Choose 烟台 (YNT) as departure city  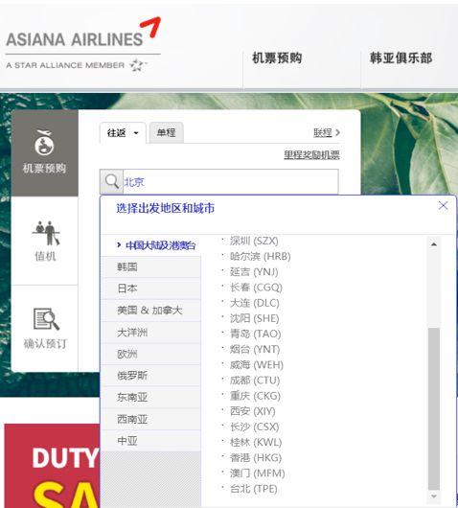255,349
